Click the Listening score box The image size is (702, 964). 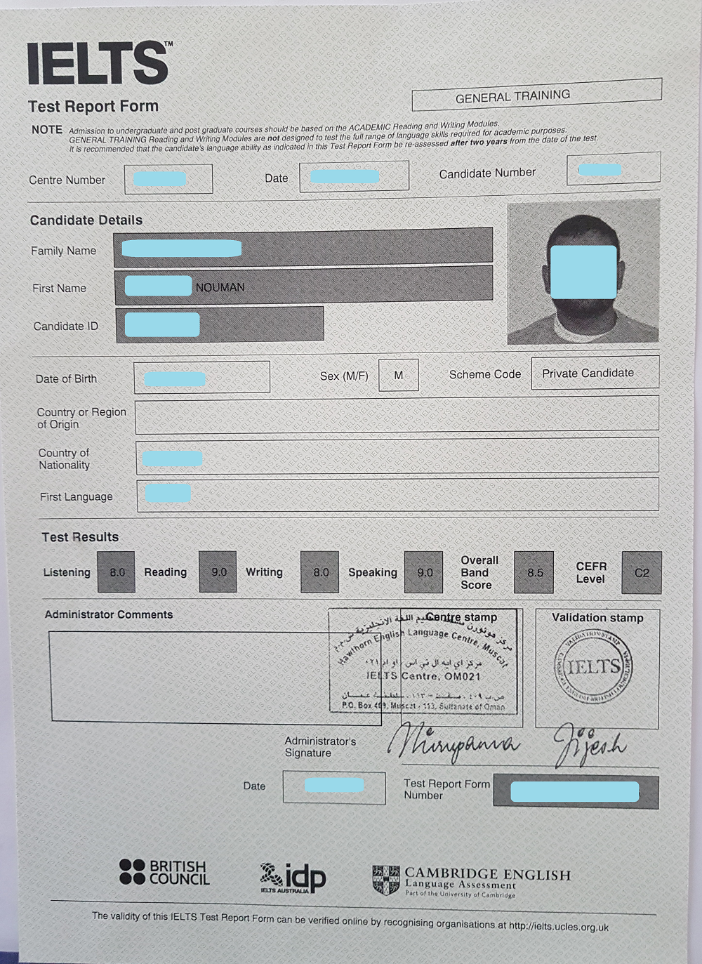[117, 572]
